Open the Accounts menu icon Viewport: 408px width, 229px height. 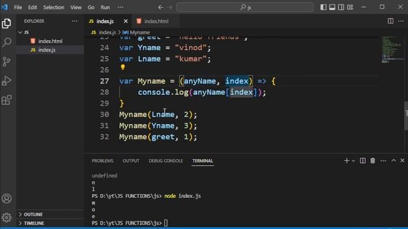tap(6, 198)
